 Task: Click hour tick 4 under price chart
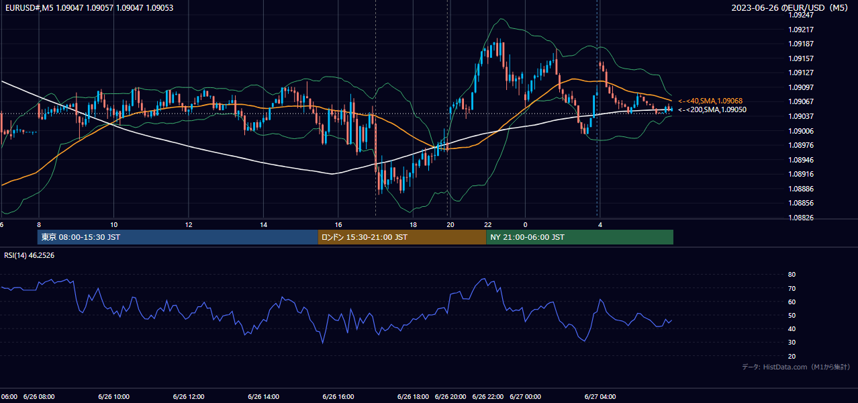click(x=600, y=225)
